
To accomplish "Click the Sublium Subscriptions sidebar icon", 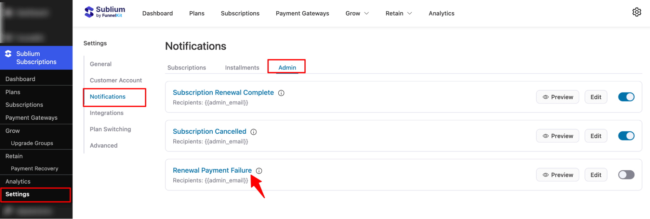I will (x=9, y=54).
